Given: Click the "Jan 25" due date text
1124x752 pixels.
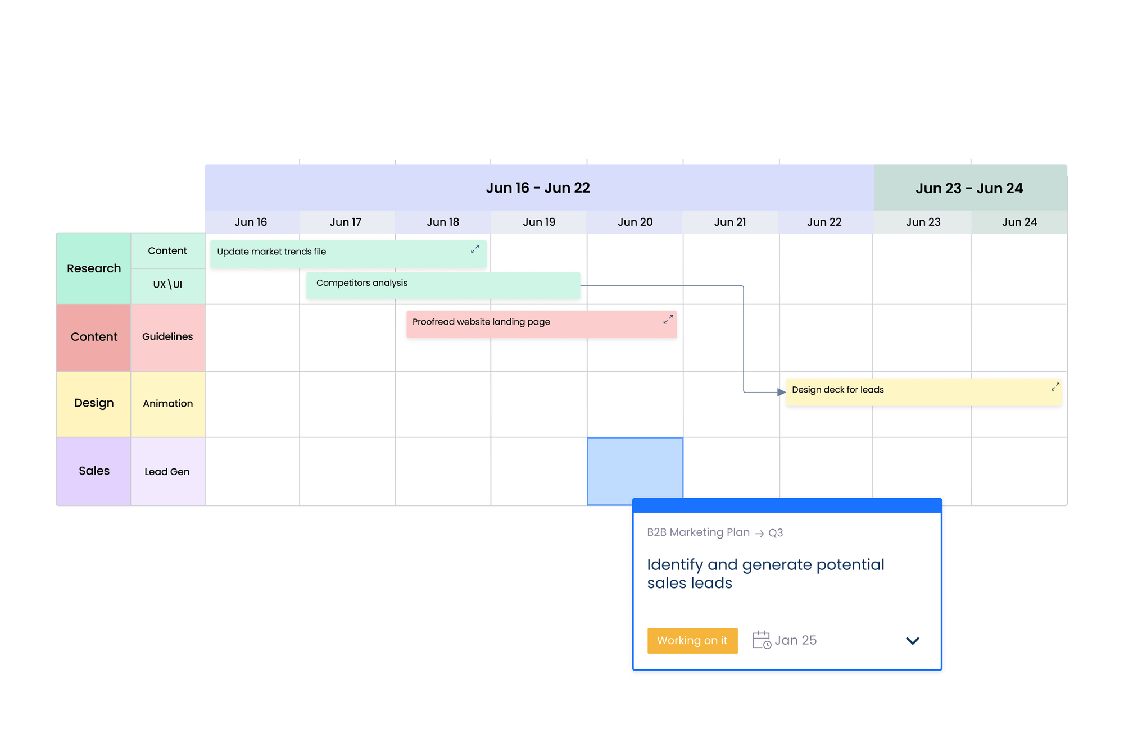Looking at the screenshot, I should tap(796, 640).
